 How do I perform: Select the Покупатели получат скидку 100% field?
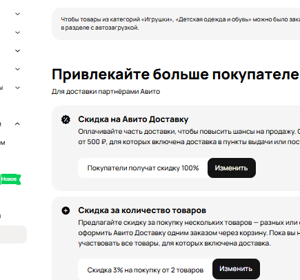tap(143, 168)
